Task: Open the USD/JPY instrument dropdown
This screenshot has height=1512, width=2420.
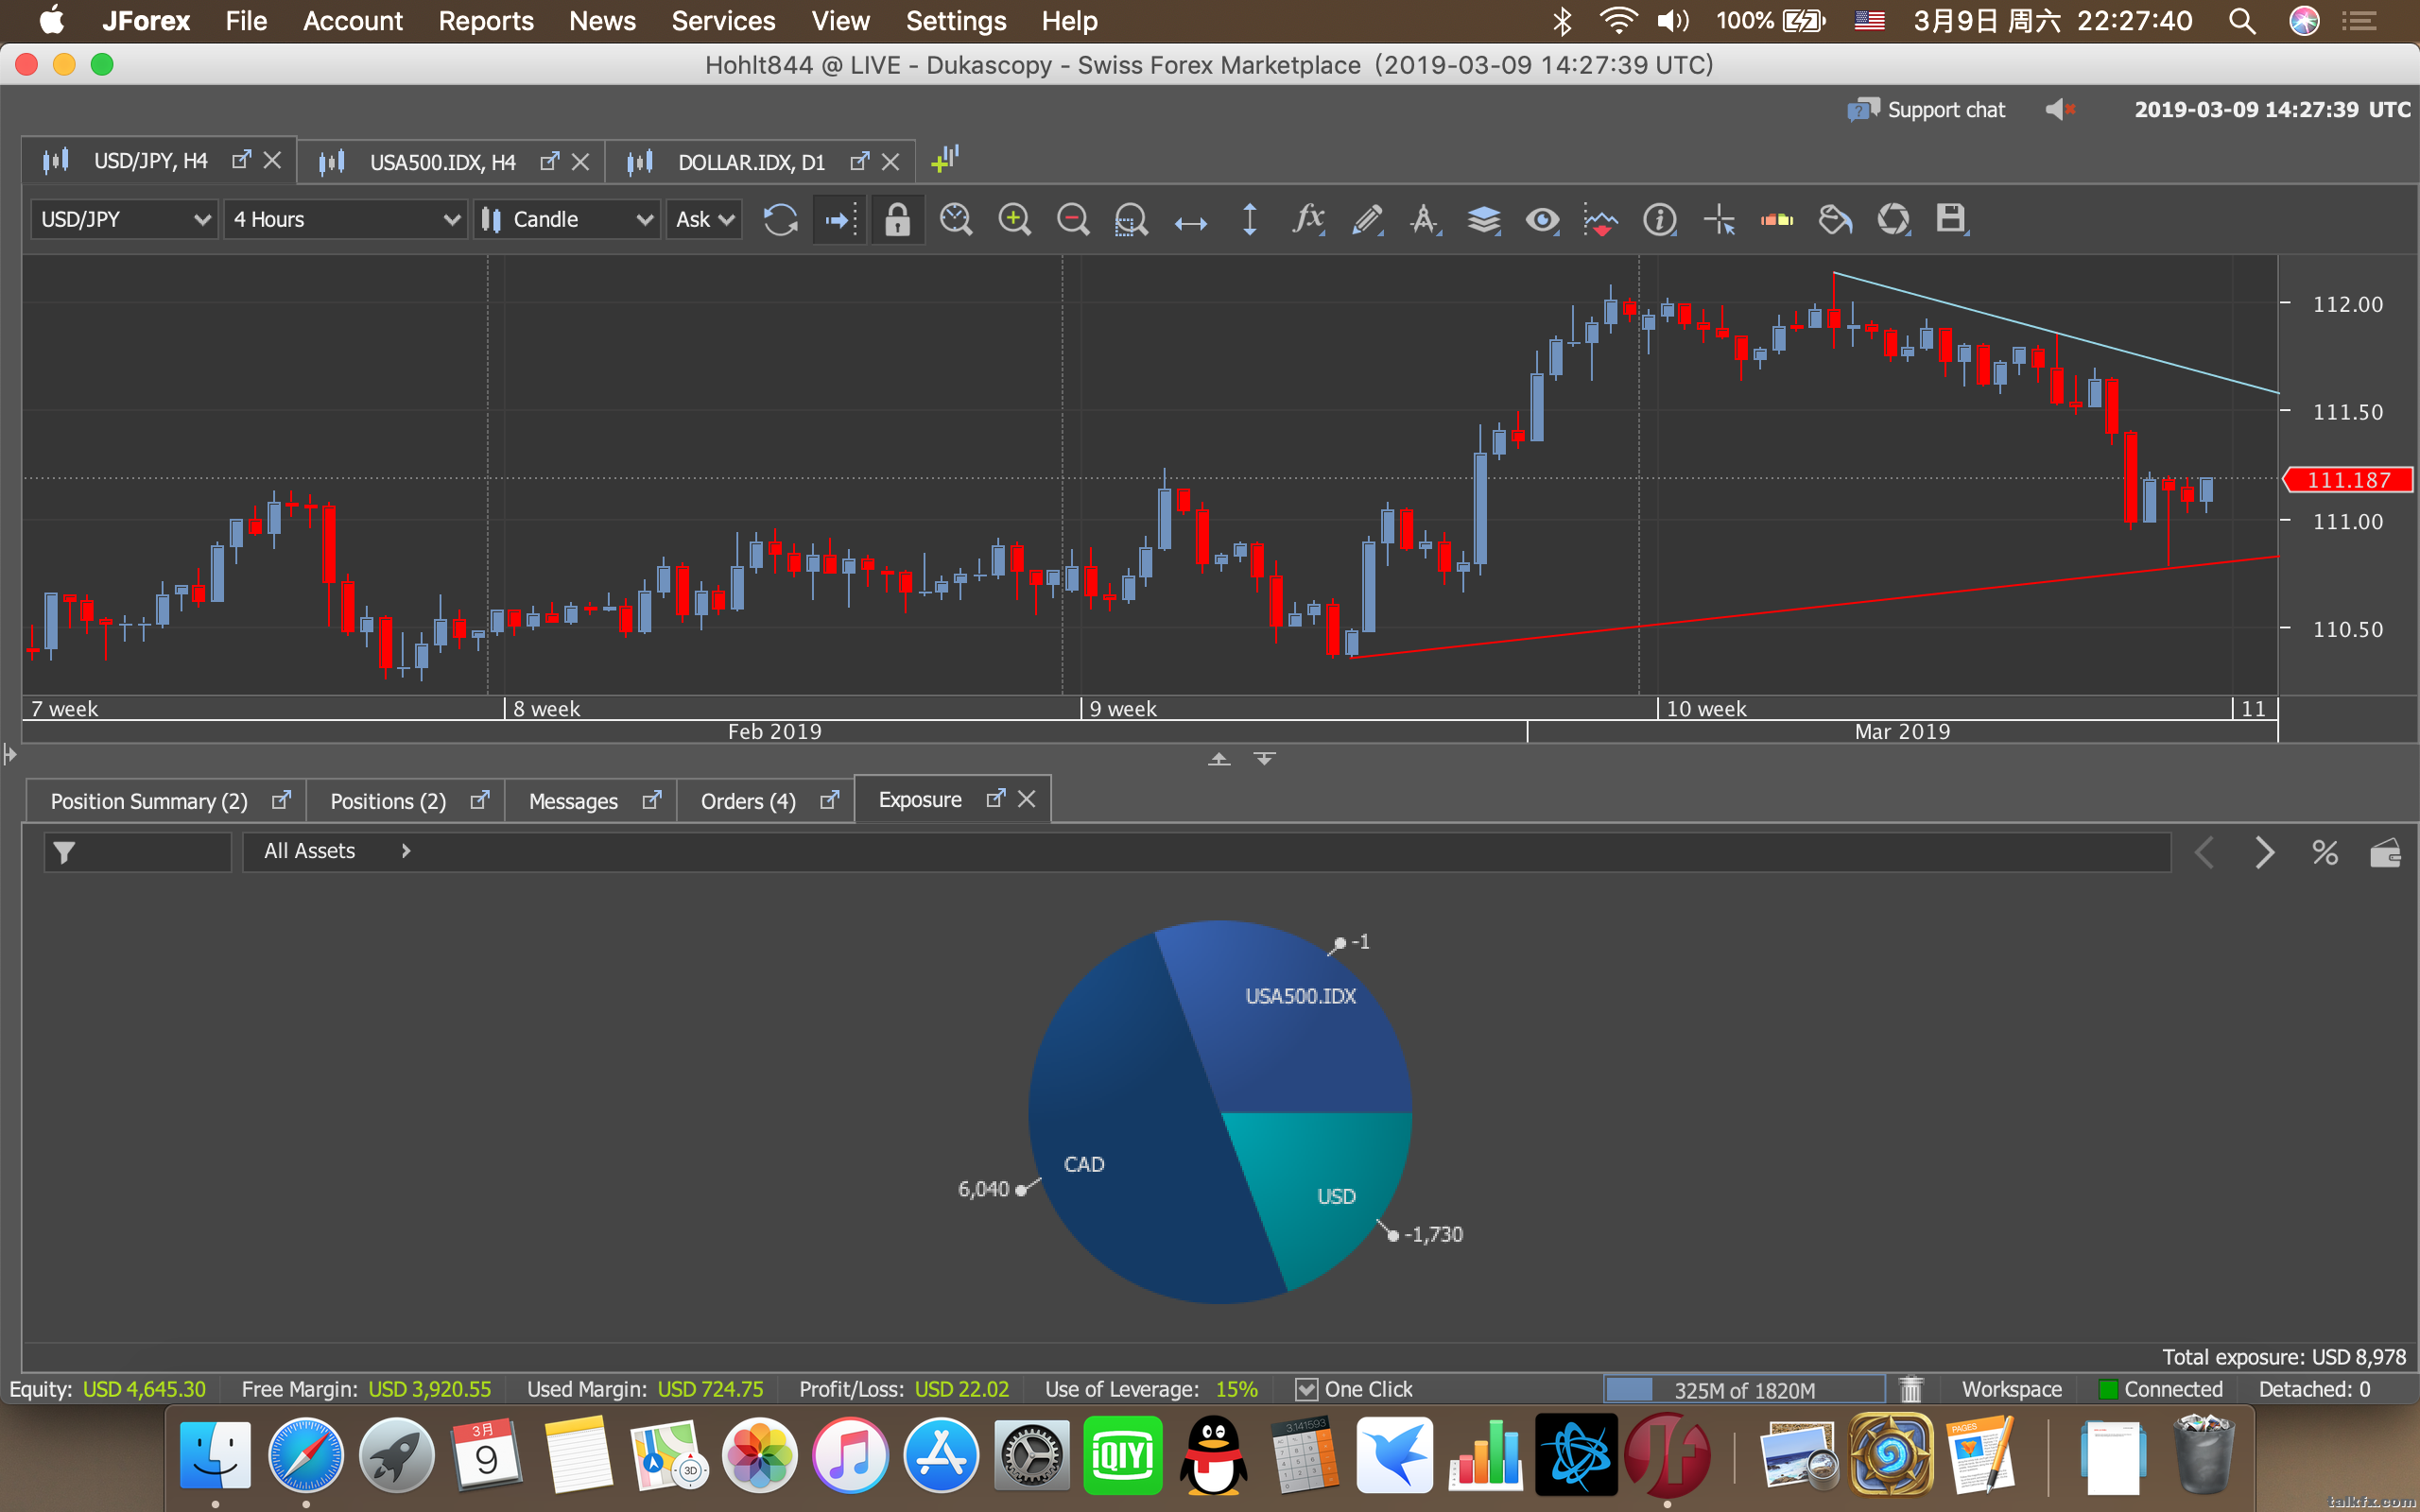Action: coord(124,220)
